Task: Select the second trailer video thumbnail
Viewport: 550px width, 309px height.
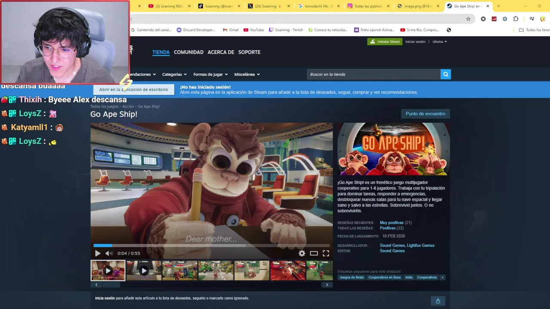Action: pos(144,270)
